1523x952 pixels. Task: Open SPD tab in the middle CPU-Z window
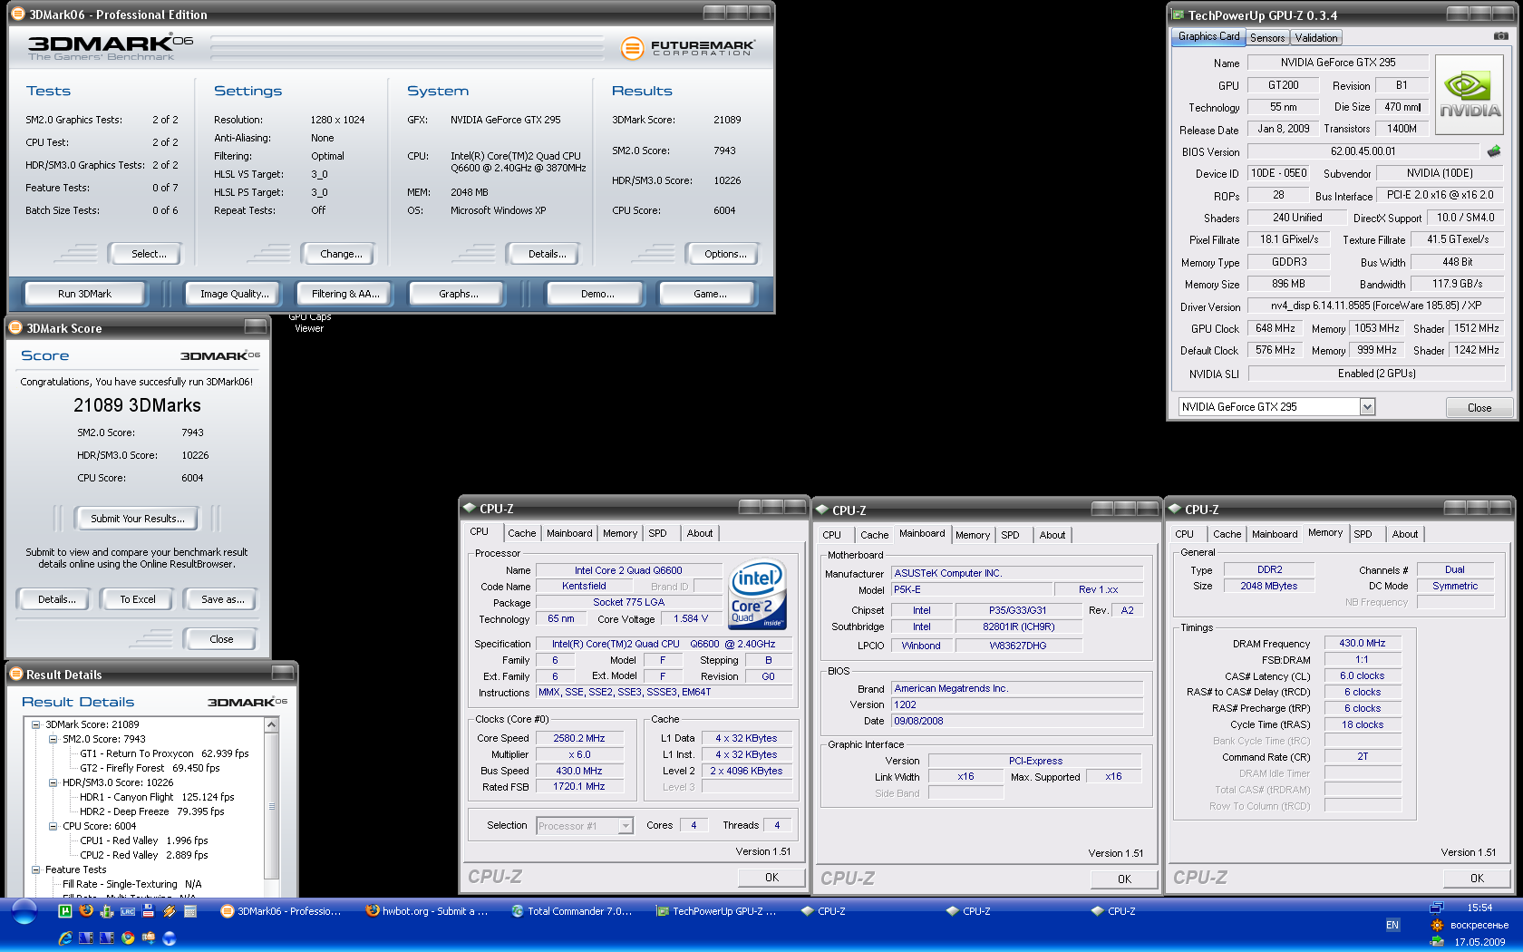pyautogui.click(x=1010, y=535)
